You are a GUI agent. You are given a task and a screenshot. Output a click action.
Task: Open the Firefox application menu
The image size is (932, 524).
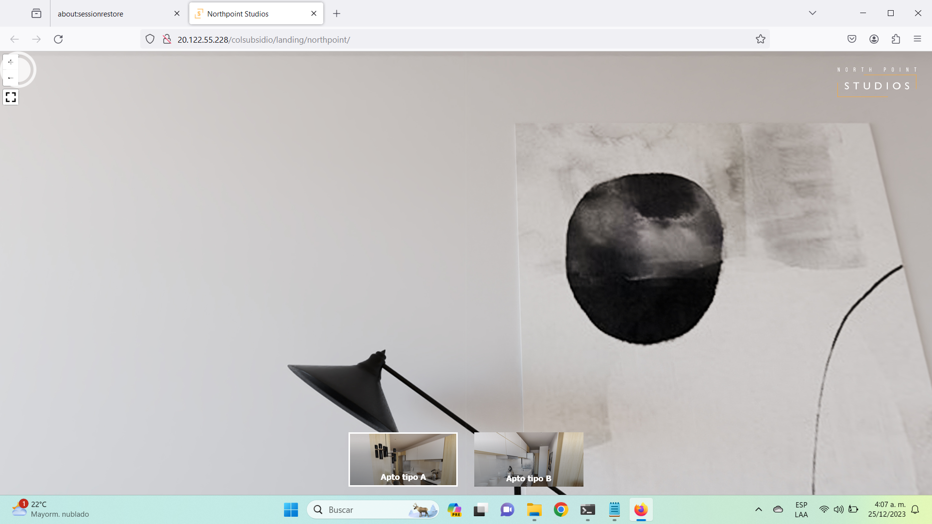(917, 39)
